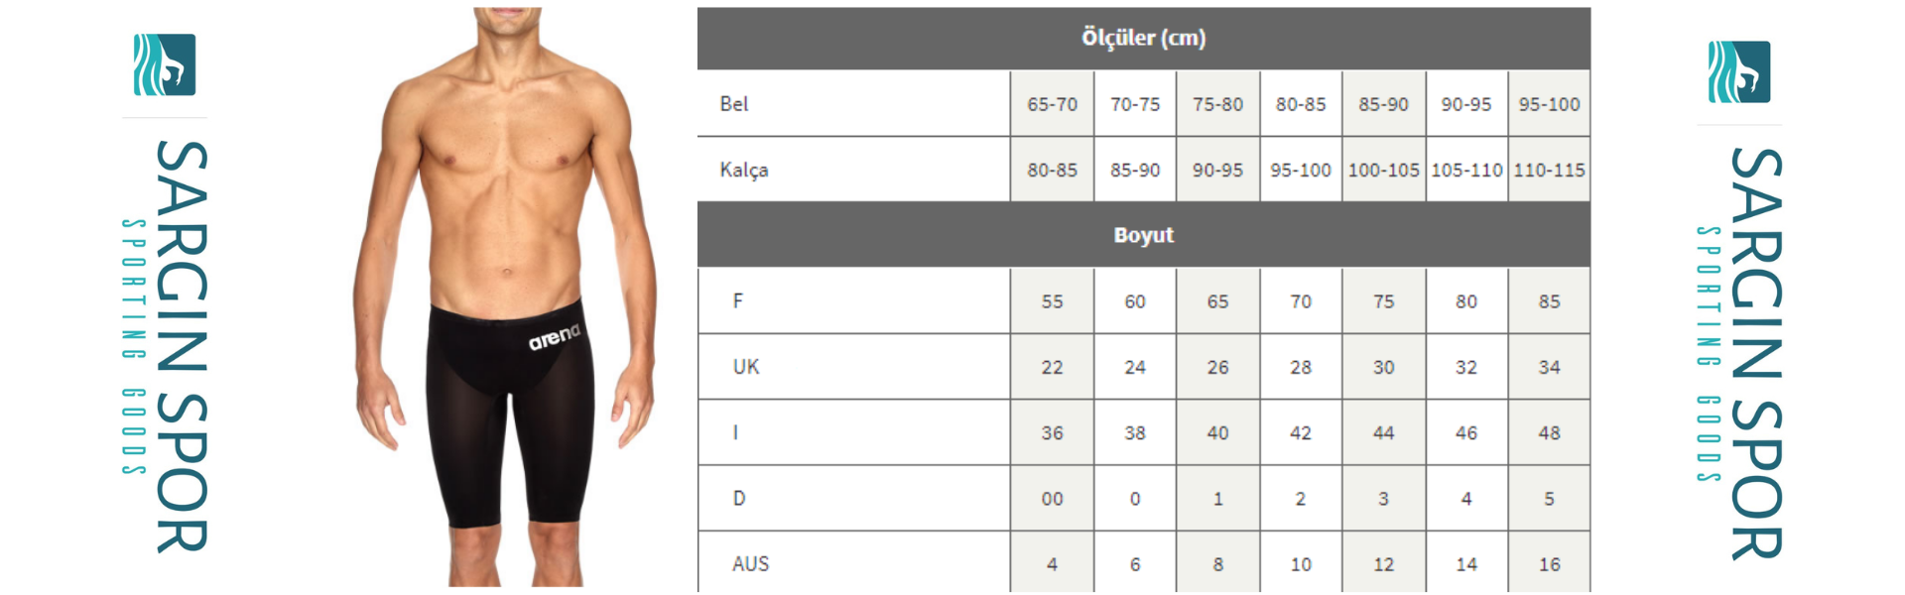Viewport: 1905px width, 595px height.
Task: Click the right Sargın Spor logo icon
Action: 1739,71
